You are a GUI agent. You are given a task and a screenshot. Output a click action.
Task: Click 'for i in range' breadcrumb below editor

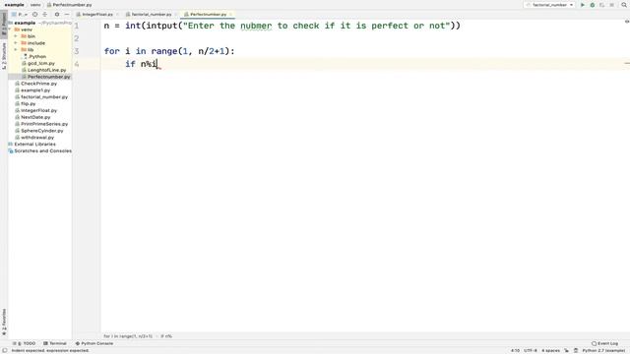click(128, 336)
